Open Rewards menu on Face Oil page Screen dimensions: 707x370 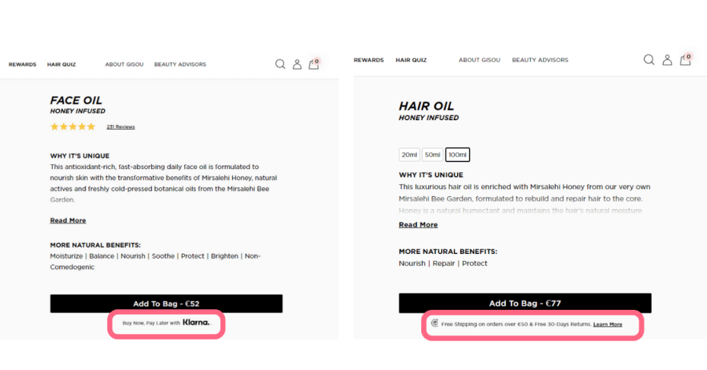23,64
